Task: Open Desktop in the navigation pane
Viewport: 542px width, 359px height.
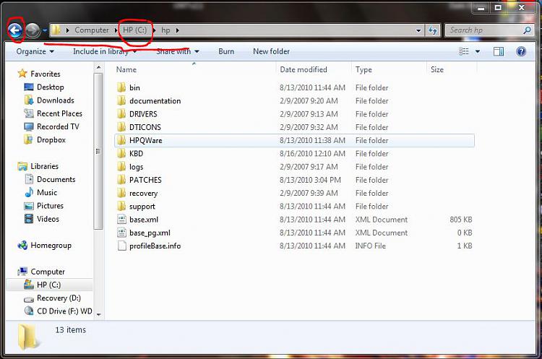Action: (x=44, y=87)
